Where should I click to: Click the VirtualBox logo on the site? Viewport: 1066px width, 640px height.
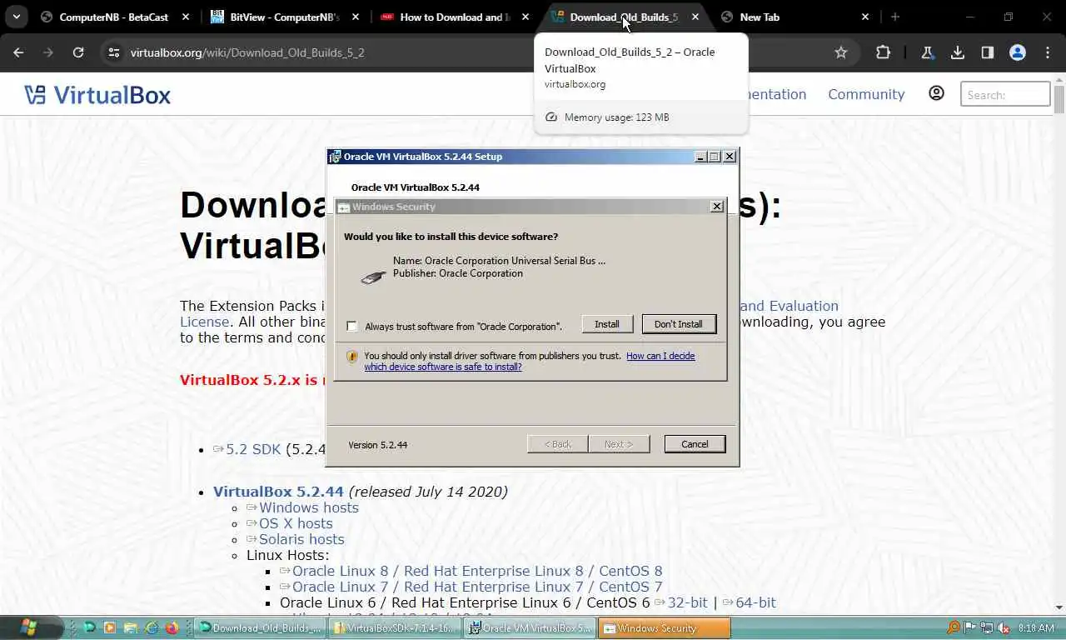coord(97,94)
